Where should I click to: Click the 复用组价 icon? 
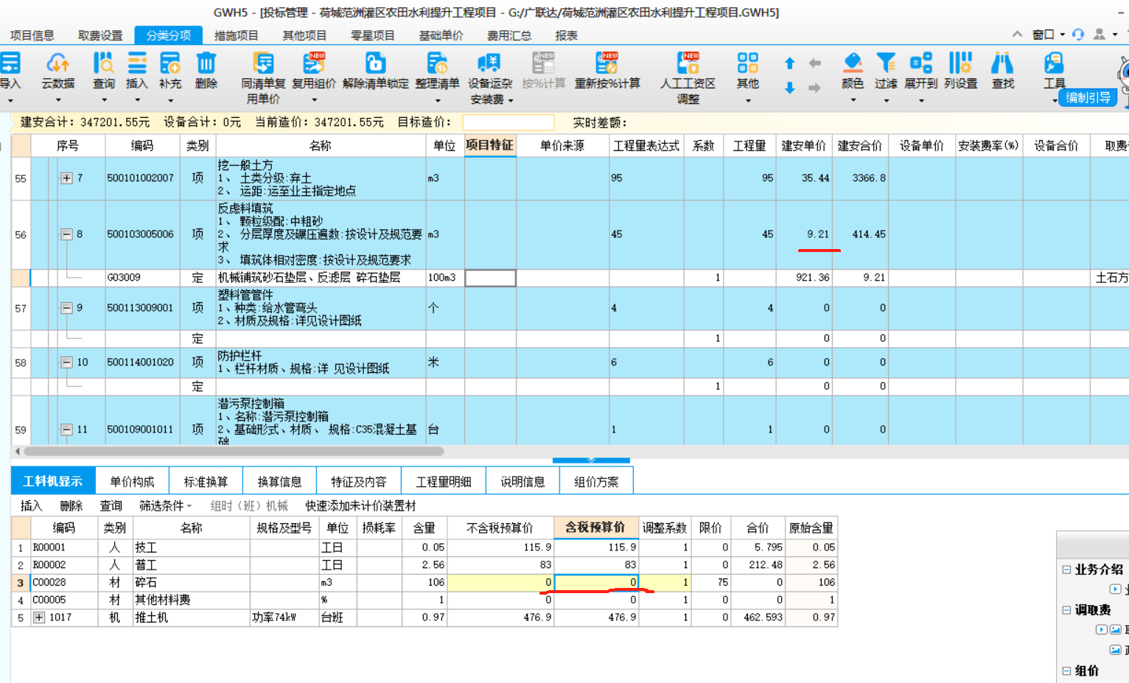(314, 63)
